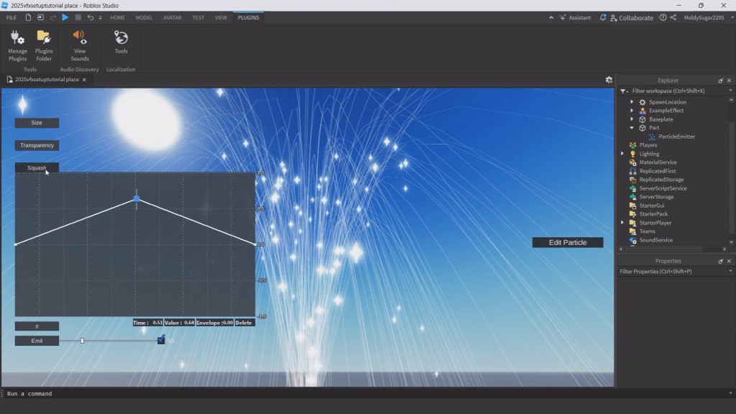736x414 pixels.
Task: Select the StarterGui icon
Action: coord(632,206)
